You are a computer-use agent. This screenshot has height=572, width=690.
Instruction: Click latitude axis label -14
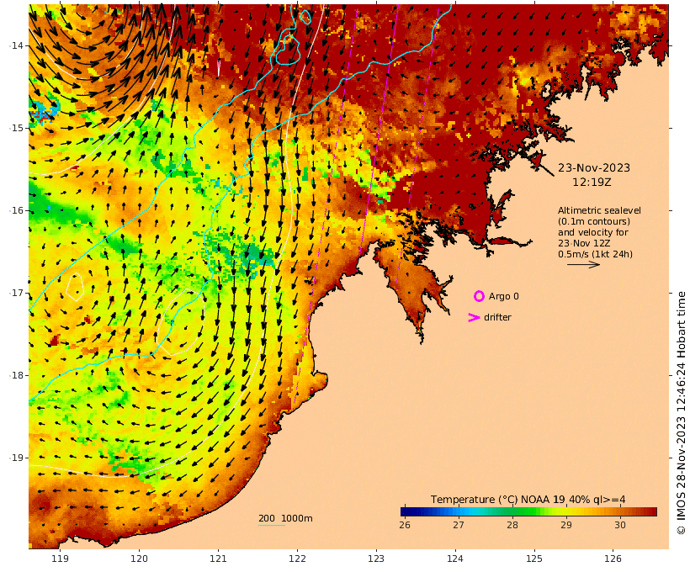click(x=18, y=45)
